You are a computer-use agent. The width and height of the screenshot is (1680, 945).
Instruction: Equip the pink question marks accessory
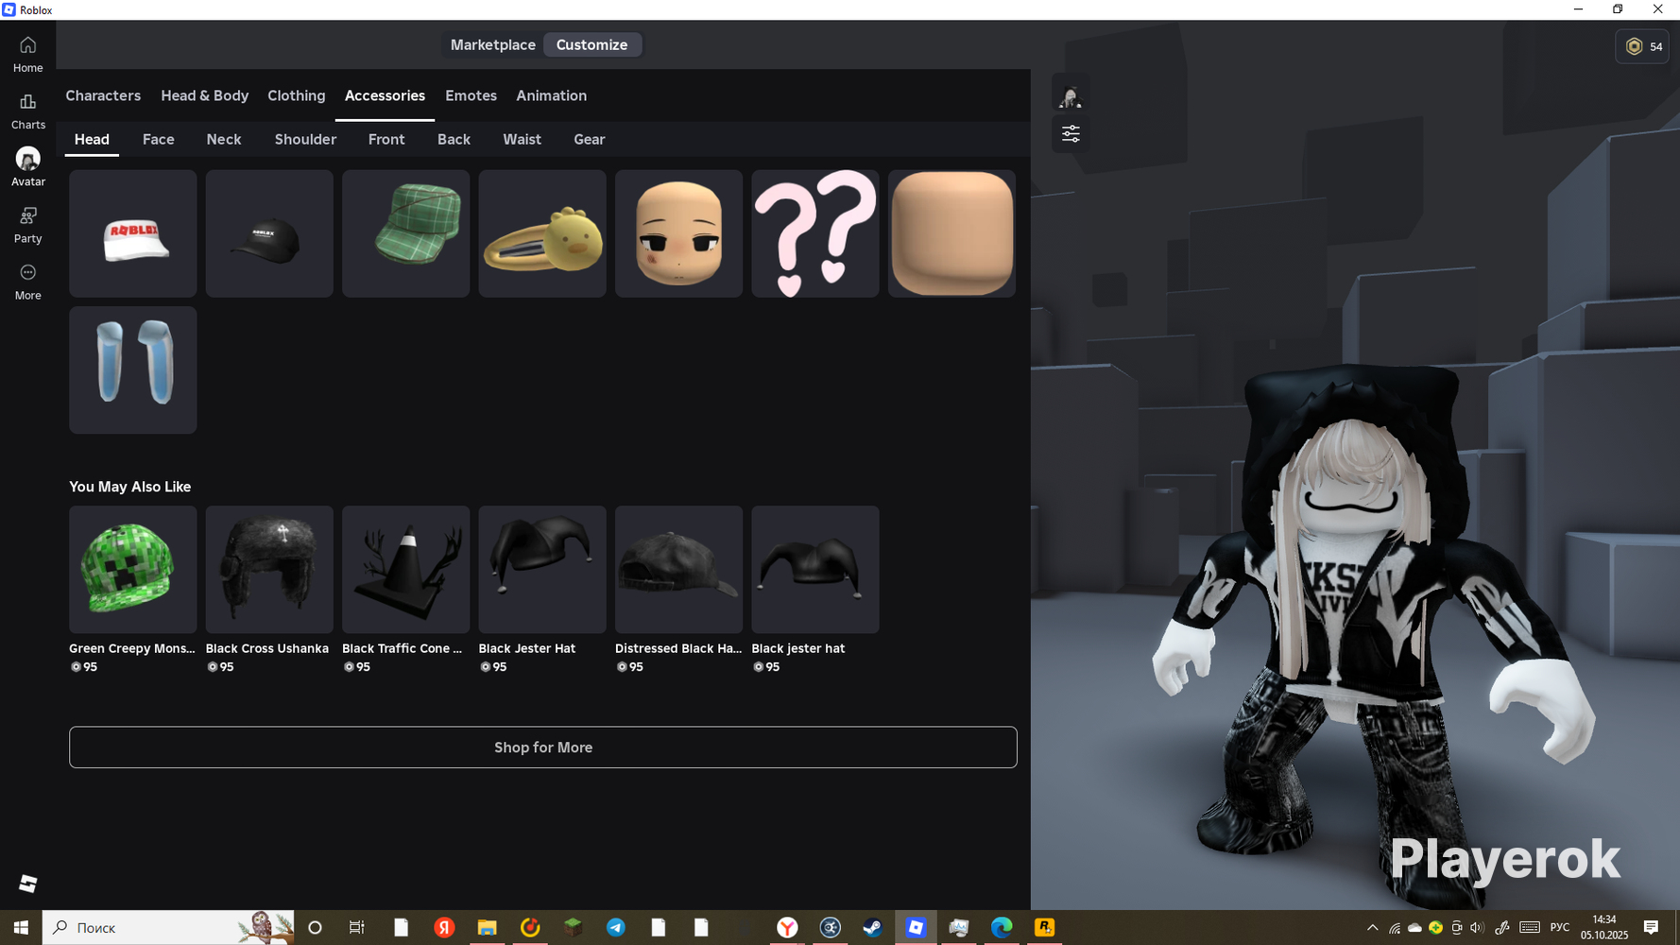[815, 233]
